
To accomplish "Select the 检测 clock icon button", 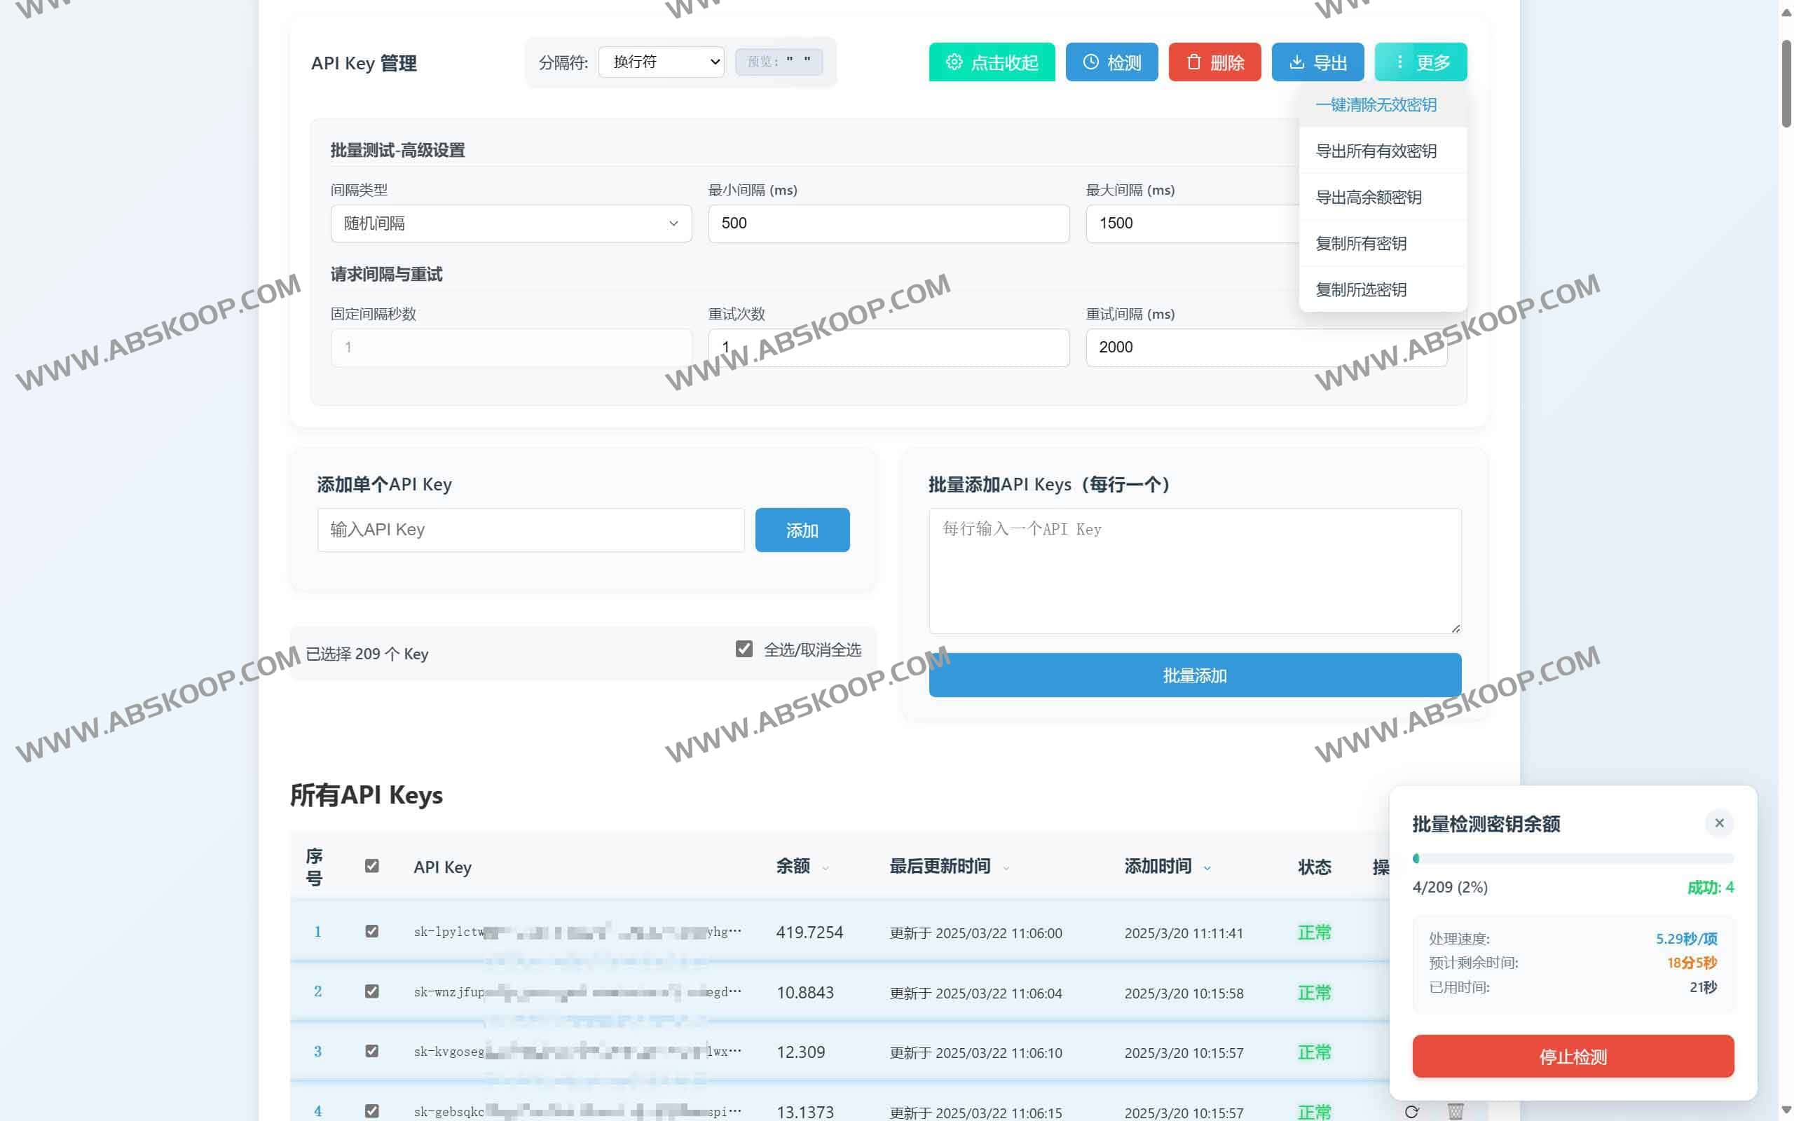I will coord(1090,62).
